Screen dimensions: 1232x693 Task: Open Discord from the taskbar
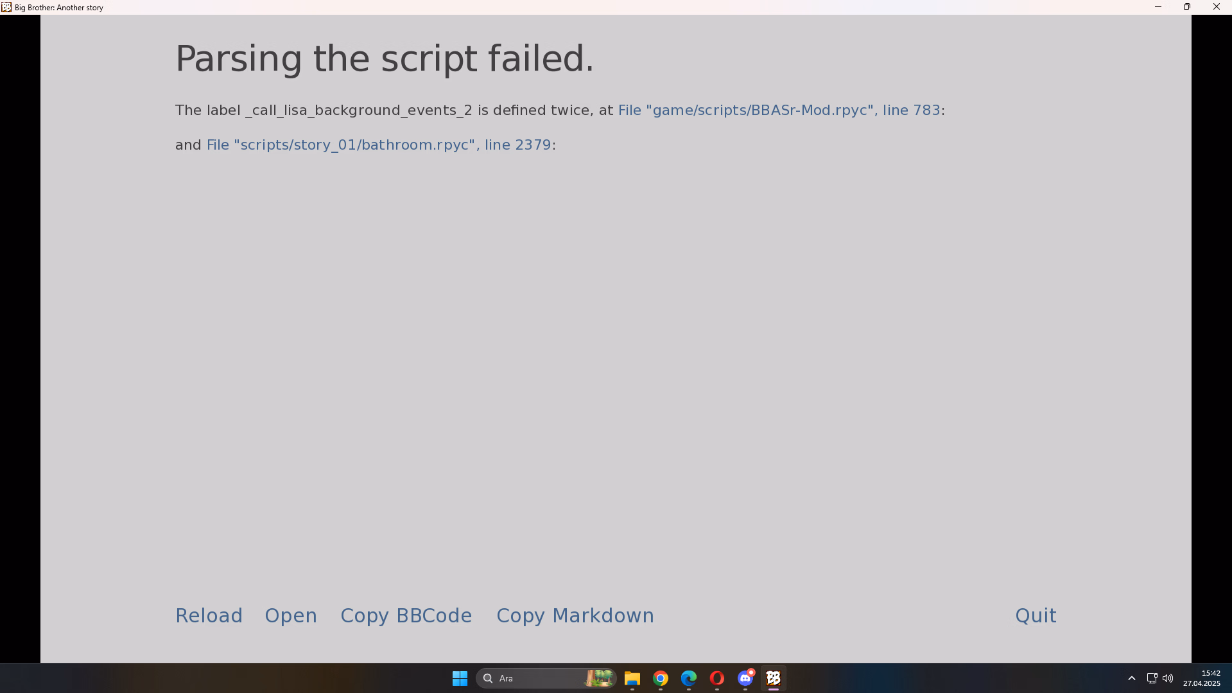[745, 678]
